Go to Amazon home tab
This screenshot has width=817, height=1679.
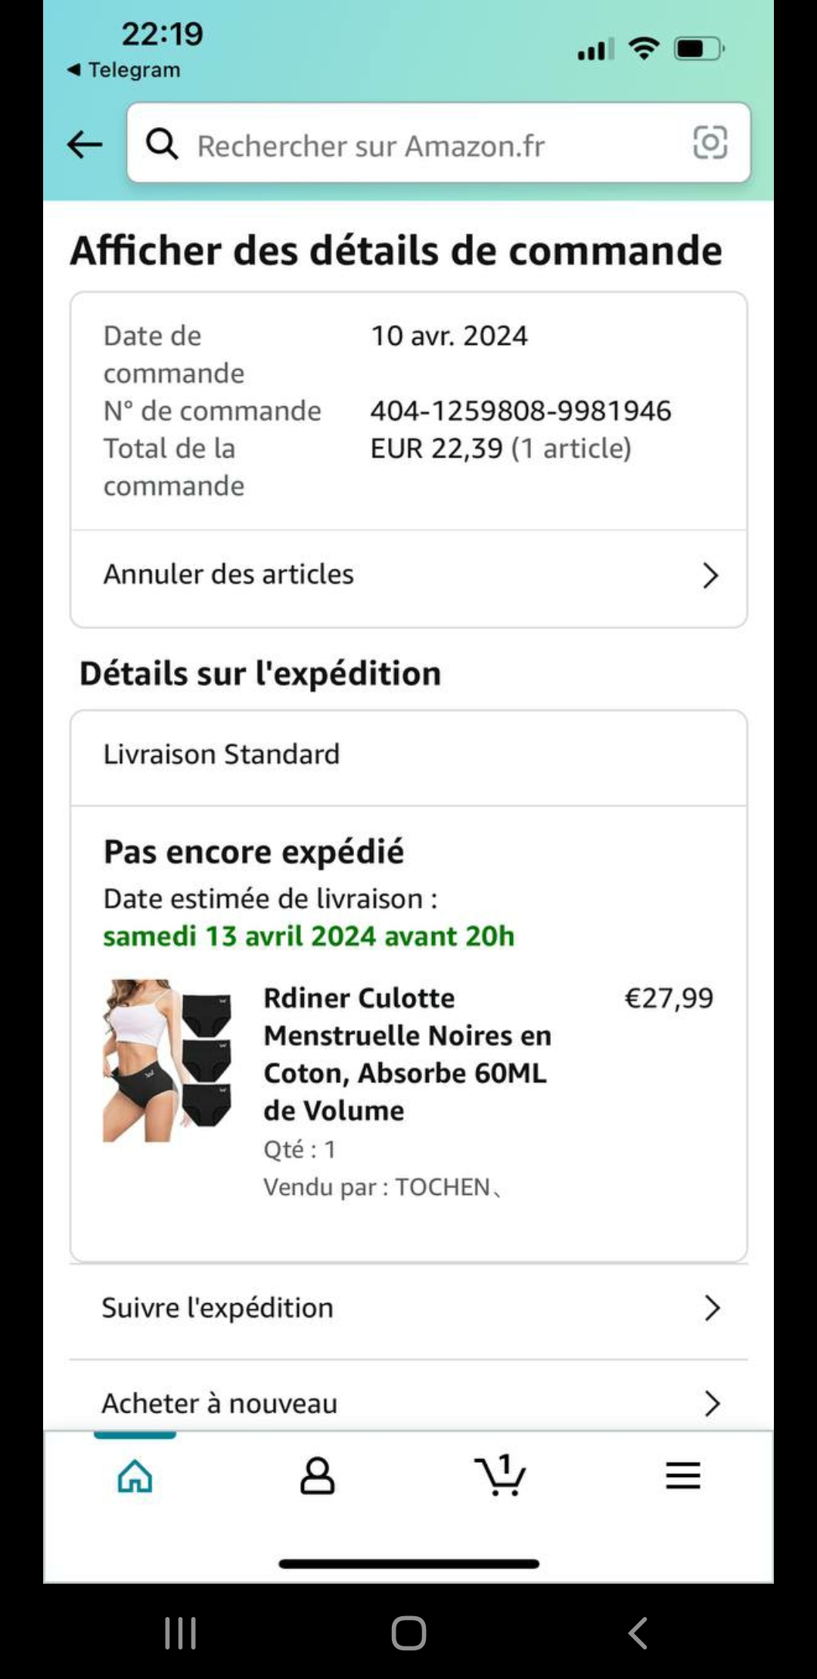pos(135,1475)
